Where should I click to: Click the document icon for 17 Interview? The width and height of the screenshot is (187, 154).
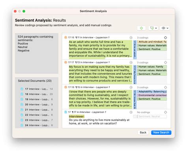click(x=22, y=89)
